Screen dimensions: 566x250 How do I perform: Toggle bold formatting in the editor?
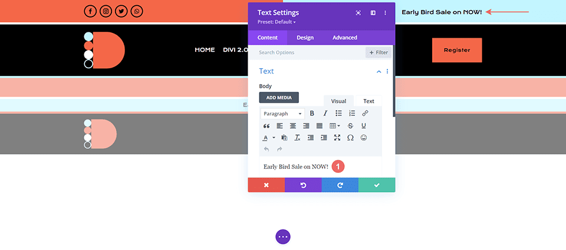click(x=312, y=114)
